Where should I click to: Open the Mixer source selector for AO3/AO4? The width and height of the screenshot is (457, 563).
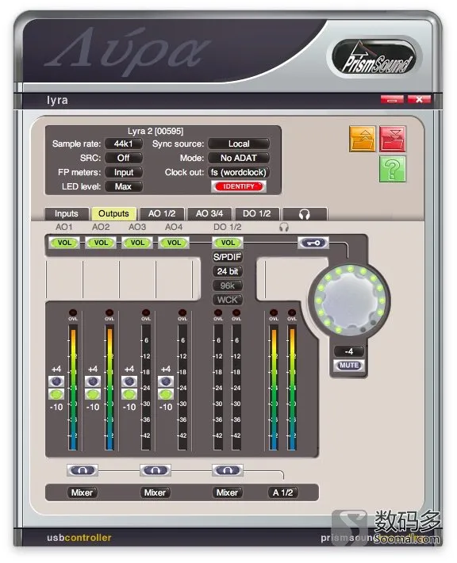156,492
